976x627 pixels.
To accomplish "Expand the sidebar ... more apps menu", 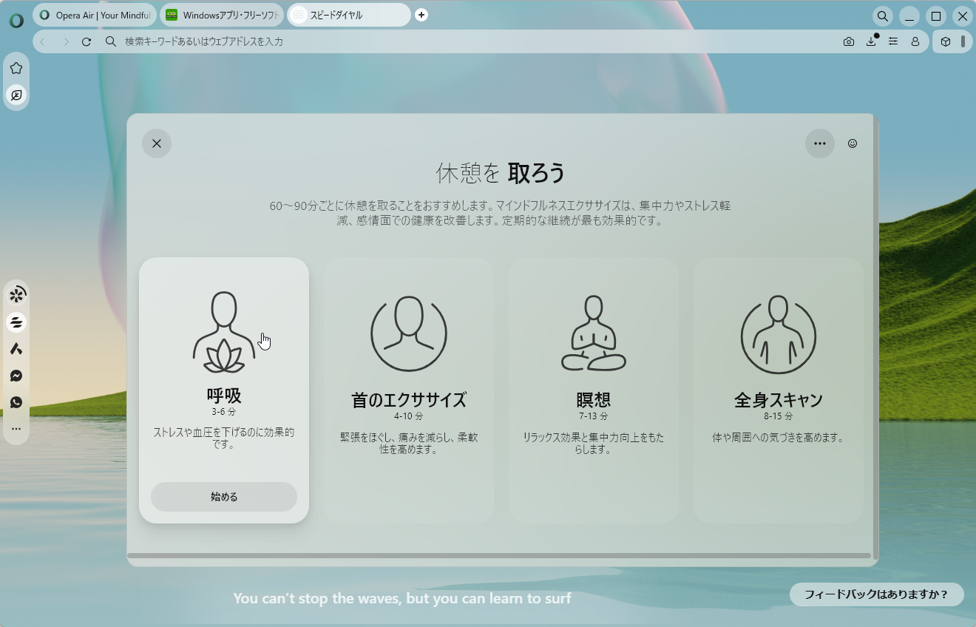I will (16, 428).
